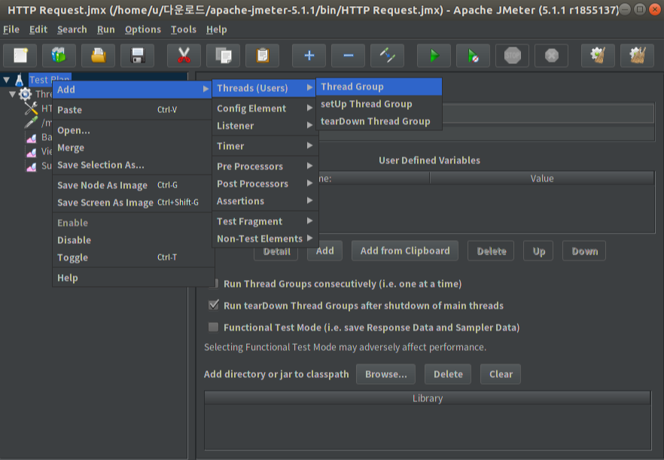
Task: Click the Clear results broom icon
Action: 598,56
